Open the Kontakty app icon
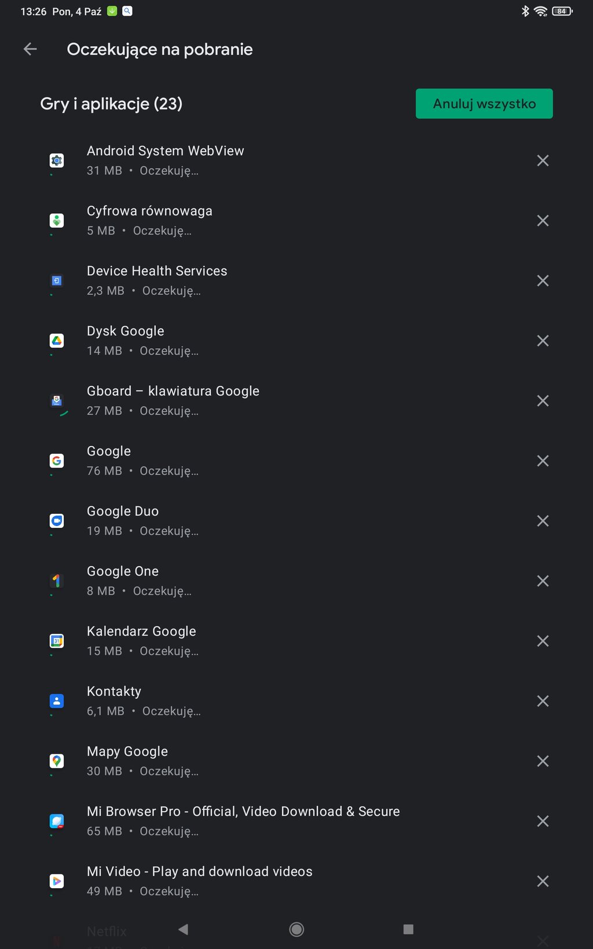Image resolution: width=593 pixels, height=949 pixels. (57, 701)
